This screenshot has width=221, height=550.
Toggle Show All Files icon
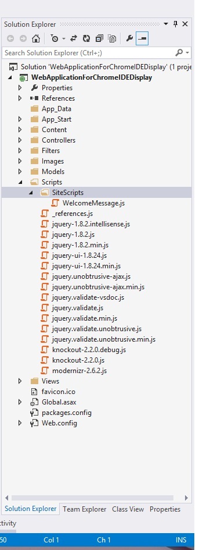tap(112, 38)
